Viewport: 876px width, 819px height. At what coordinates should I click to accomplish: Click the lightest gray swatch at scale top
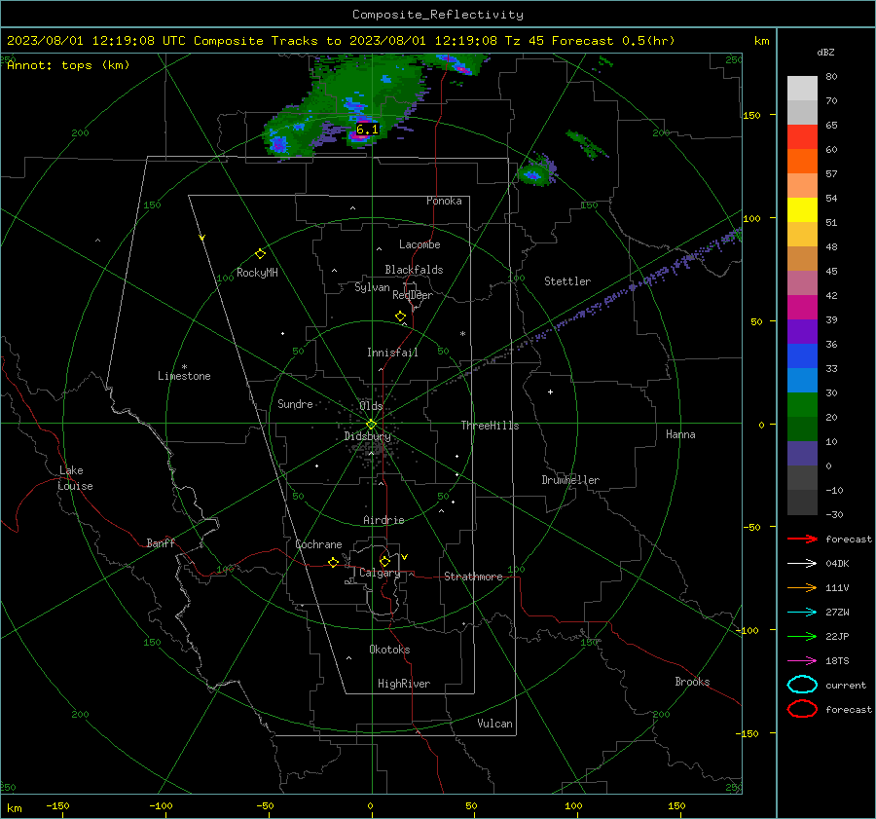(802, 89)
